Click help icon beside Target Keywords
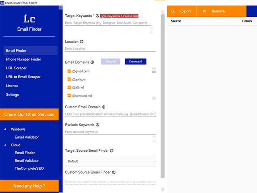 click(97, 16)
